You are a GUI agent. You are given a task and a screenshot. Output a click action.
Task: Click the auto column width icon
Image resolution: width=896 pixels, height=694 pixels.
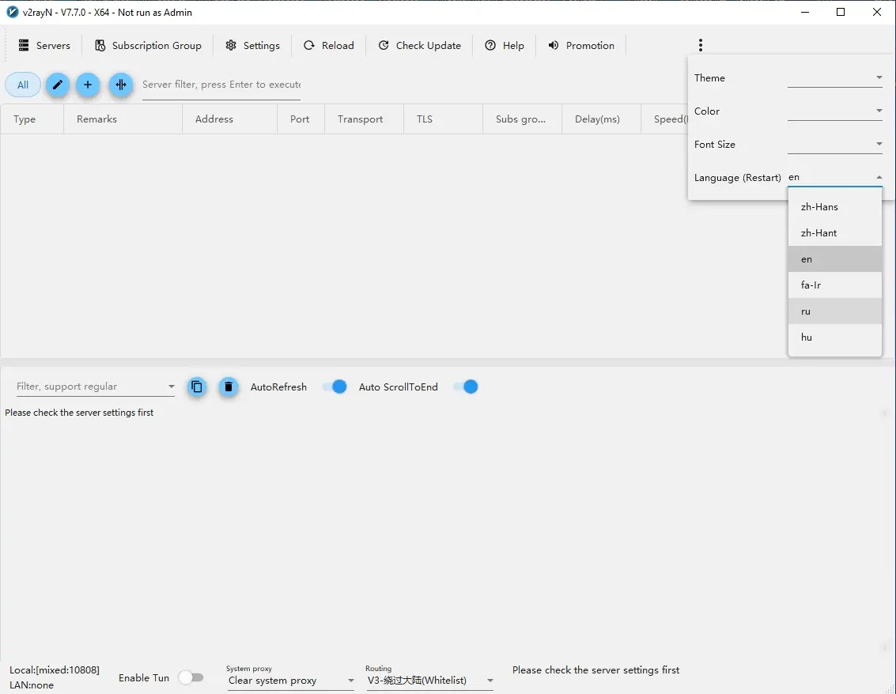120,85
